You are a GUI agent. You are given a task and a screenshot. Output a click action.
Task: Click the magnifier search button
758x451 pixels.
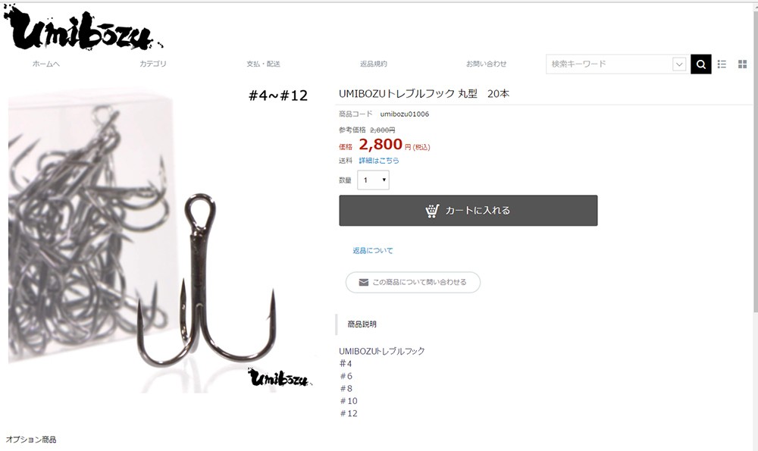click(x=700, y=64)
